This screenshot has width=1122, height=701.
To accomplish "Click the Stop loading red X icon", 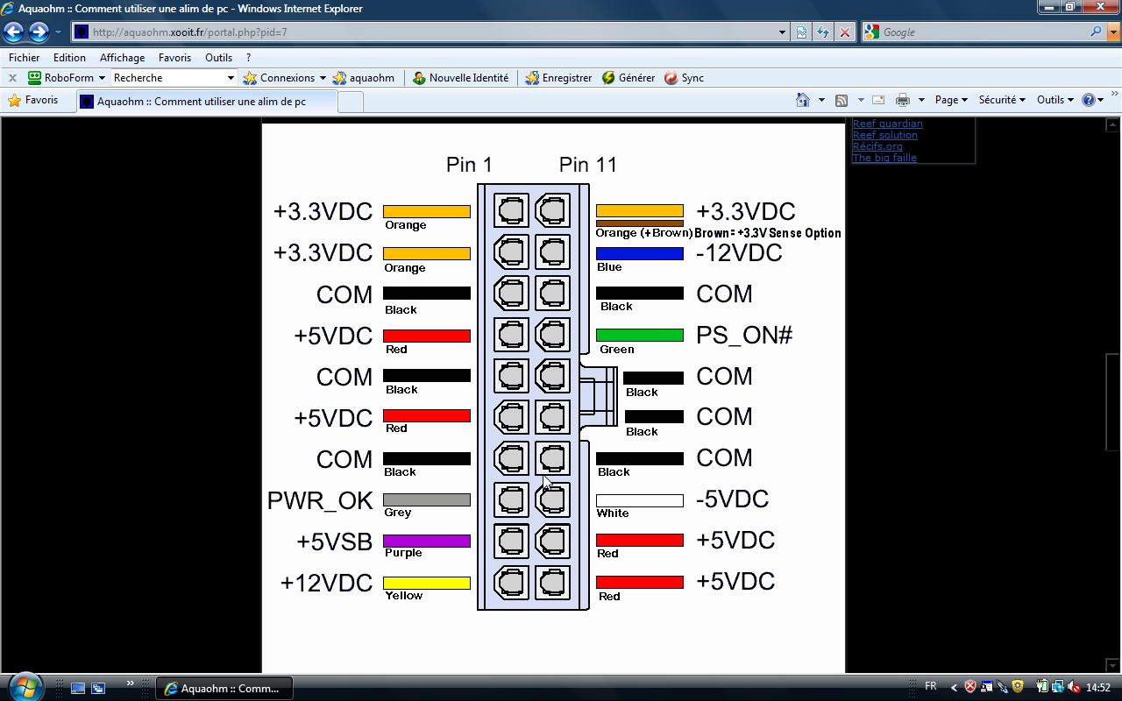I will 844,32.
